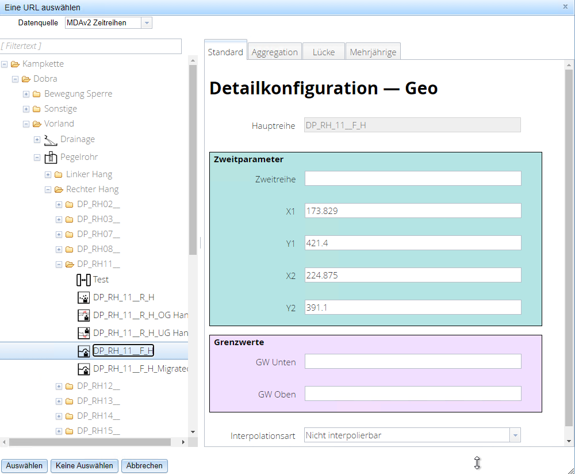This screenshot has width=575, height=474.
Task: Click the Zweitreihe input field
Action: click(412, 179)
